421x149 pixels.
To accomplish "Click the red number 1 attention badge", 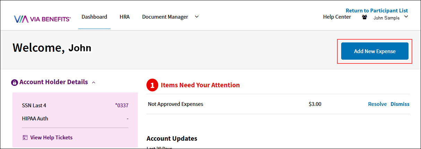I will [x=152, y=85].
